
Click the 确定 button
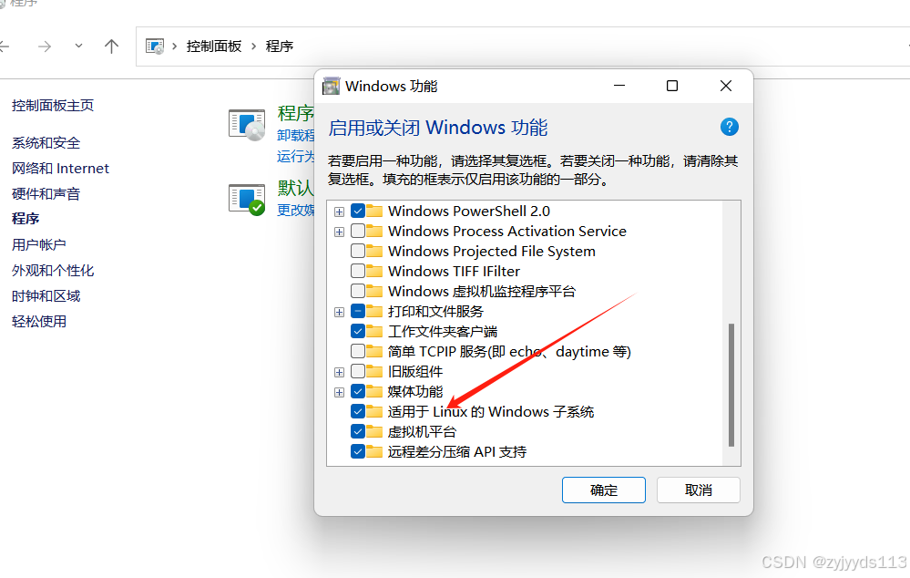(x=604, y=490)
